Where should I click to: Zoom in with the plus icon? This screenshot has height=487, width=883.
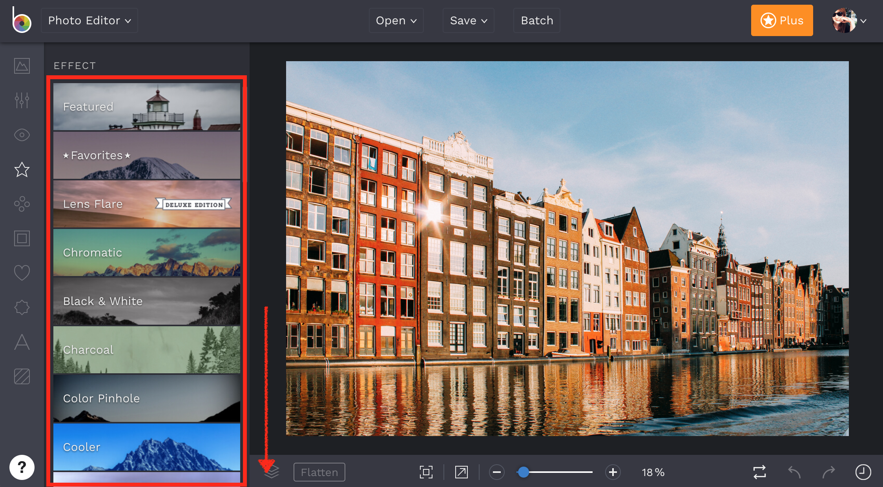tap(613, 472)
